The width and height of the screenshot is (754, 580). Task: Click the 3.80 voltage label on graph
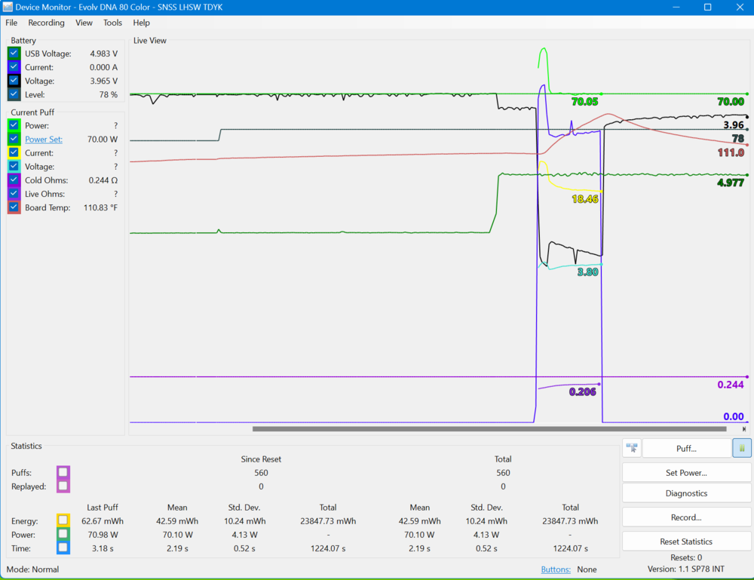587,272
